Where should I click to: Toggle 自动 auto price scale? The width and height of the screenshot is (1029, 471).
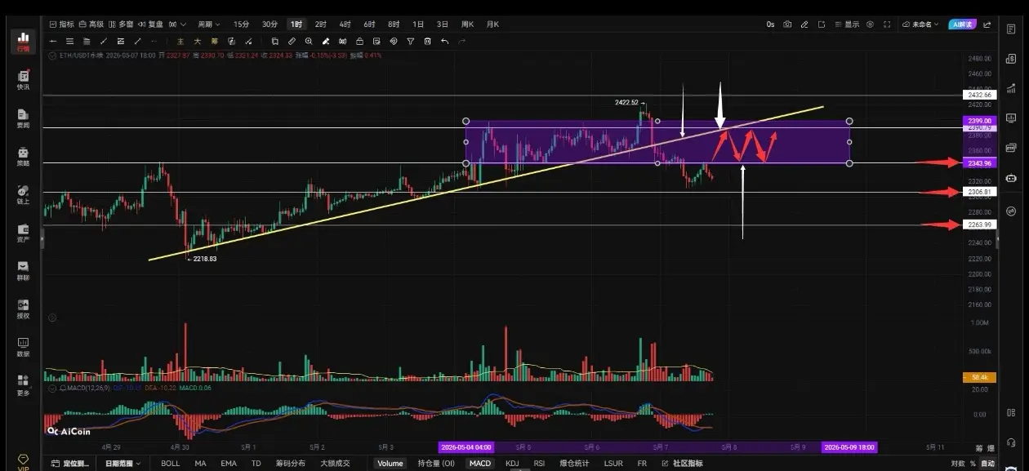987,463
